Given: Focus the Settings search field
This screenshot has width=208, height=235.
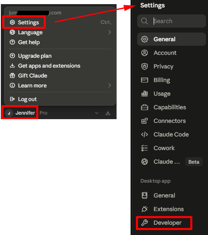Looking at the screenshot, I should (x=171, y=21).
